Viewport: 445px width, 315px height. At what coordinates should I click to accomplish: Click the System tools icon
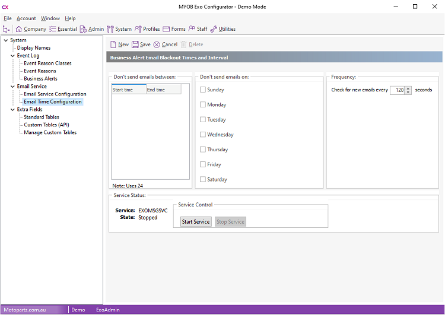coord(110,29)
